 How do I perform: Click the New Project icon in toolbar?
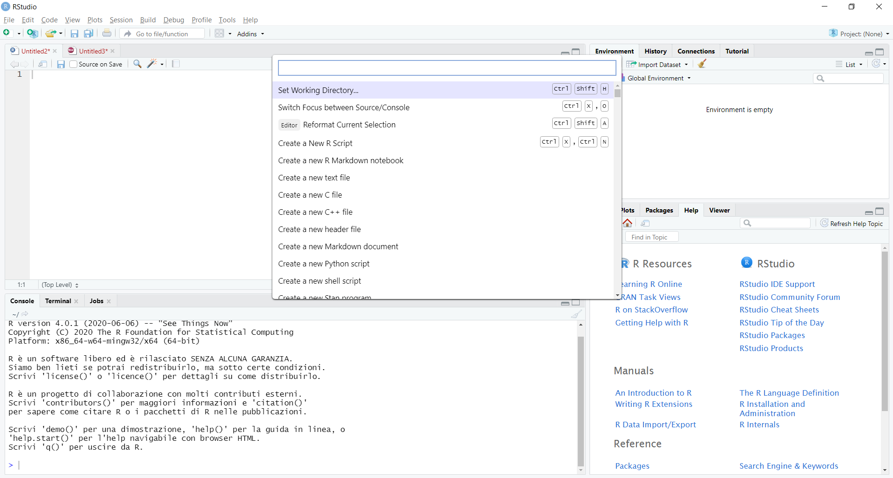(32, 33)
